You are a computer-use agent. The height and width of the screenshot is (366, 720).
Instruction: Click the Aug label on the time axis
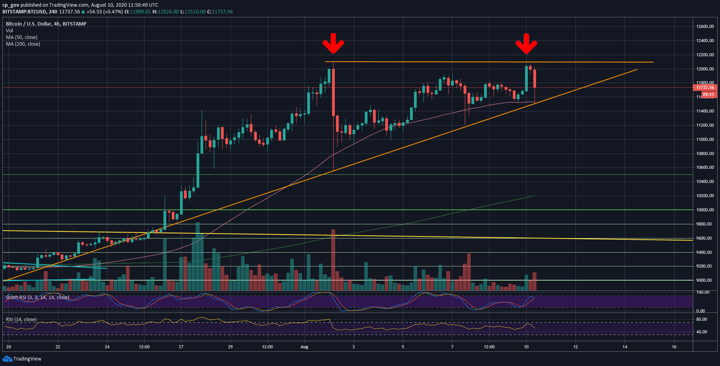(x=304, y=347)
